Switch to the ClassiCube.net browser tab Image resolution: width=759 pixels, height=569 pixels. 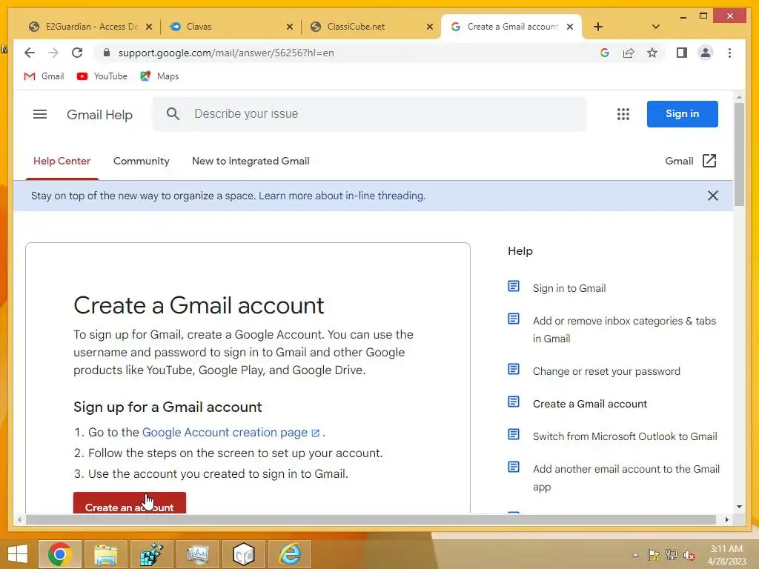pyautogui.click(x=368, y=27)
